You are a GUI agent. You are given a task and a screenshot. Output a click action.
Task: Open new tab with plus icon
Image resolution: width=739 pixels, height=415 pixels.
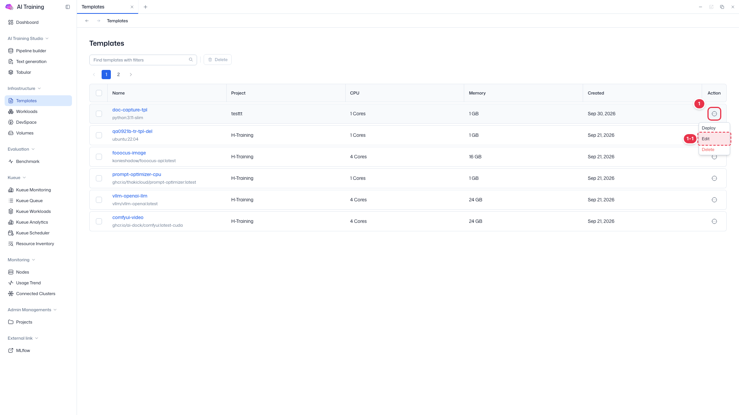pos(145,7)
